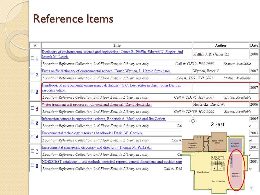Click date 2008 in first row
The image size is (260, 195).
pos(254,54)
